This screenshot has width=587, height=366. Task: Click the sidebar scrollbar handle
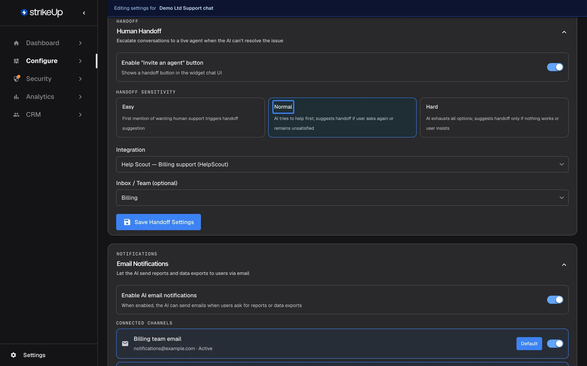click(x=97, y=61)
